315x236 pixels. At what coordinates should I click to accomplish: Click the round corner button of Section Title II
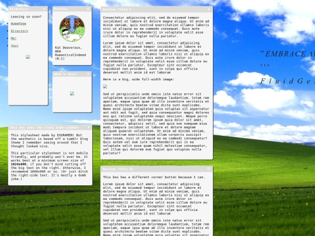[x=208, y=169]
